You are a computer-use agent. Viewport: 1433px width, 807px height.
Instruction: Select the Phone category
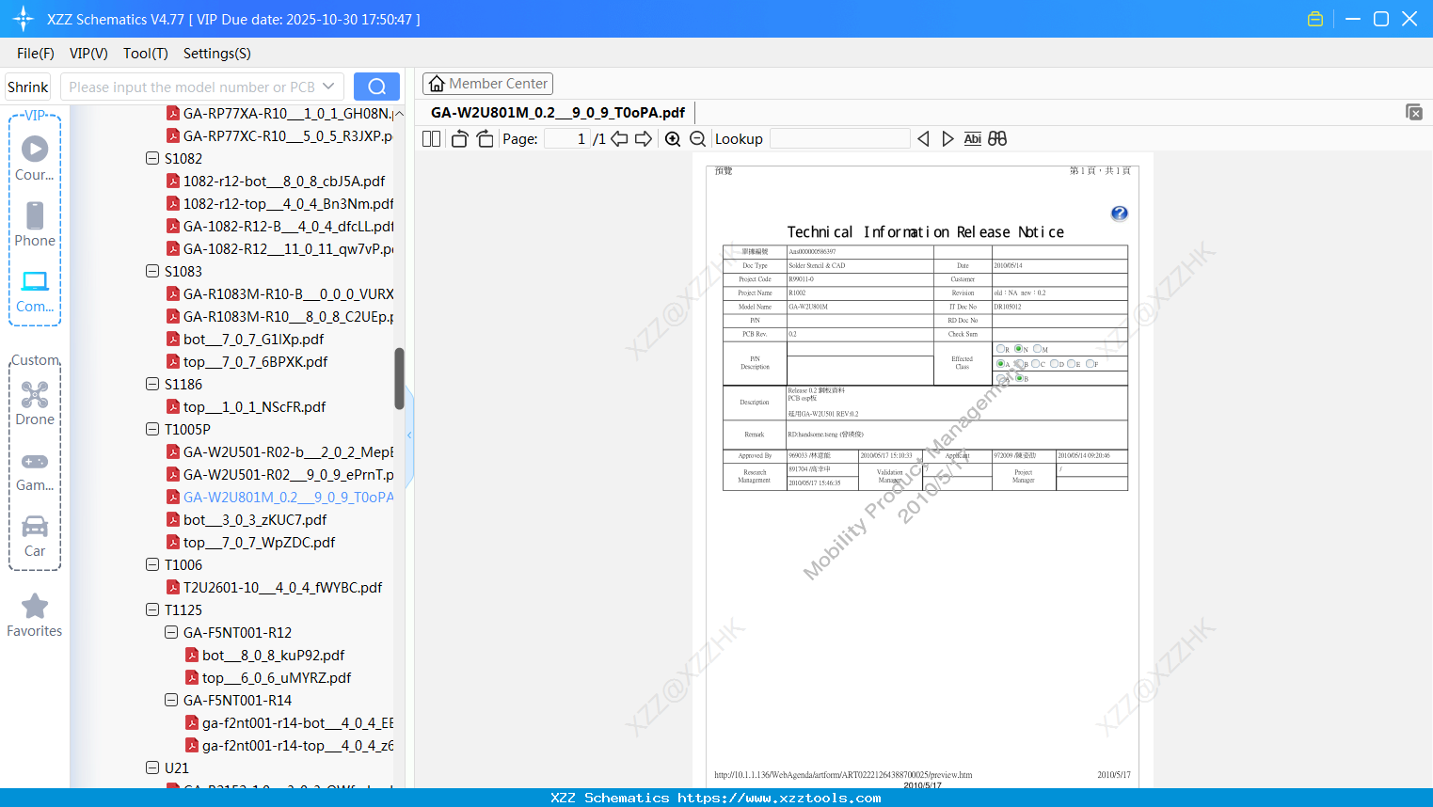35,224
